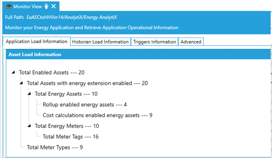Select Rollup enabled energy assets item
This screenshot has height=158, width=272.
(x=85, y=104)
